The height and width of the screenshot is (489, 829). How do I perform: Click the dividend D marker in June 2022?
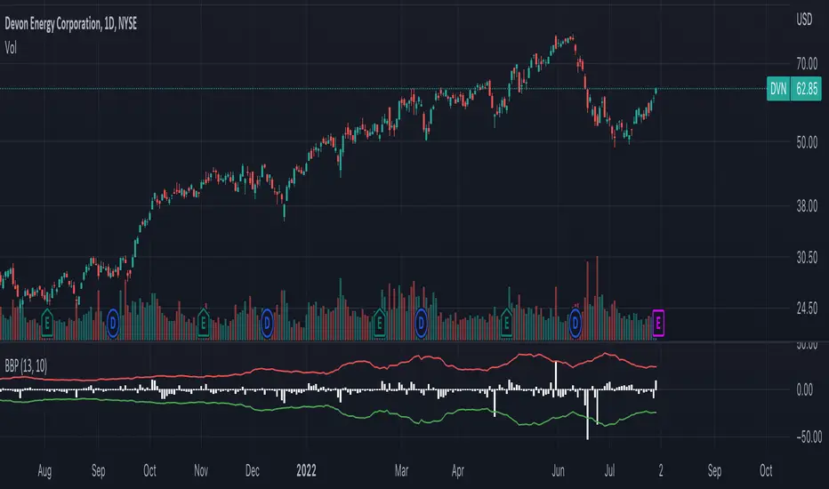click(x=575, y=323)
